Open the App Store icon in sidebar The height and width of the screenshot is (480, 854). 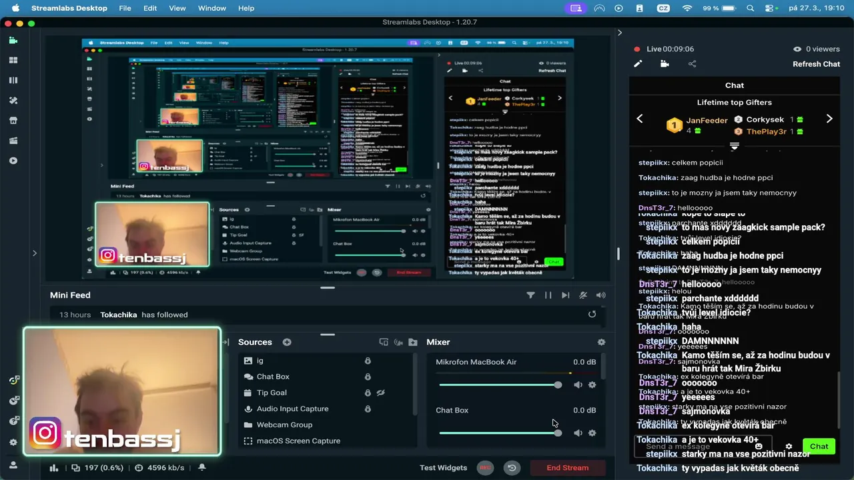tap(13, 121)
